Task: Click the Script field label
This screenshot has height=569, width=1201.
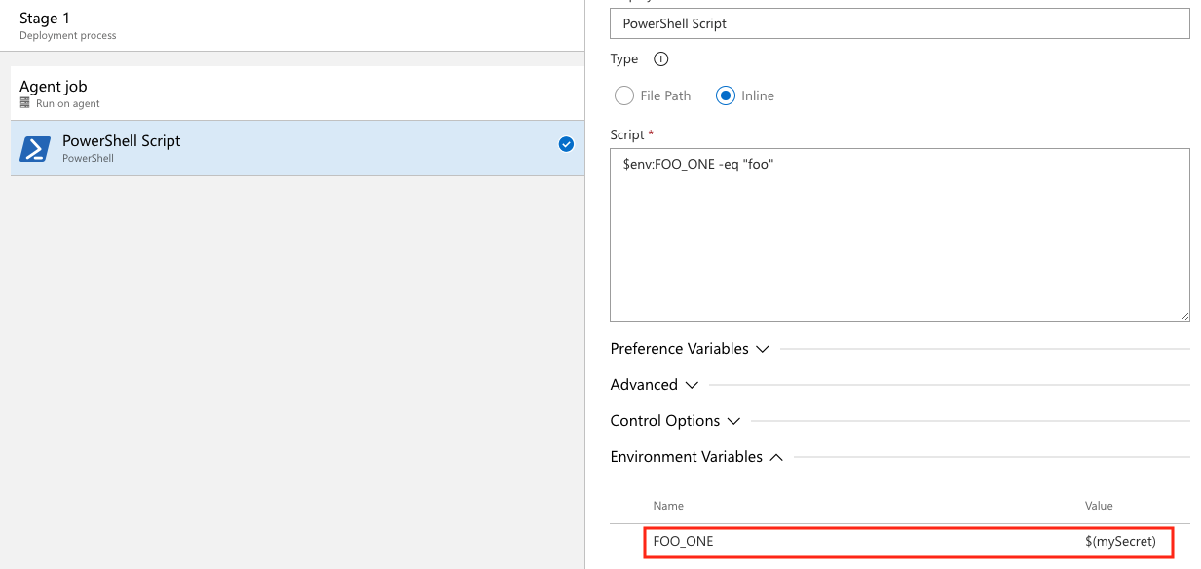Action: pyautogui.click(x=627, y=134)
